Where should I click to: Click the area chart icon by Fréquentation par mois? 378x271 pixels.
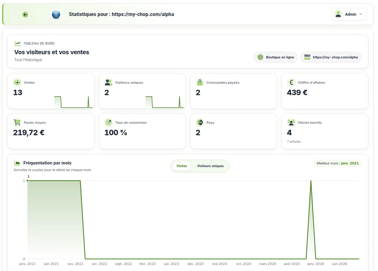tap(17, 163)
